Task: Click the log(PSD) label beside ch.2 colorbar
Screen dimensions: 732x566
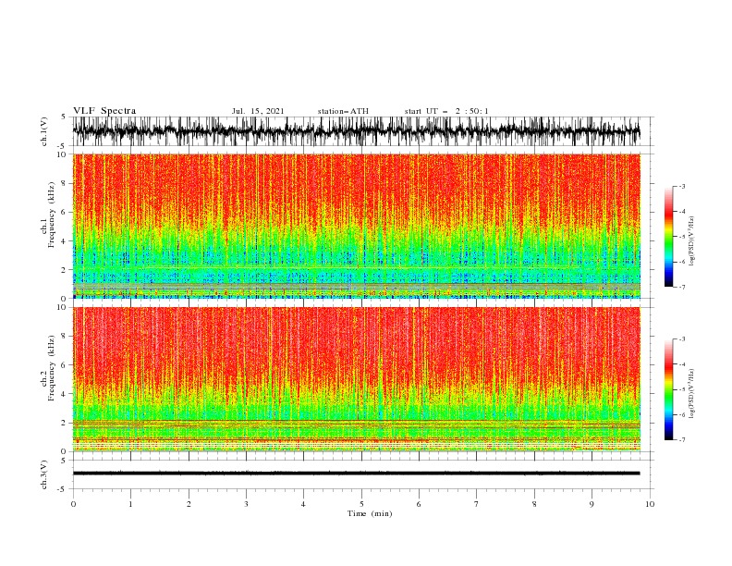Action: point(691,394)
